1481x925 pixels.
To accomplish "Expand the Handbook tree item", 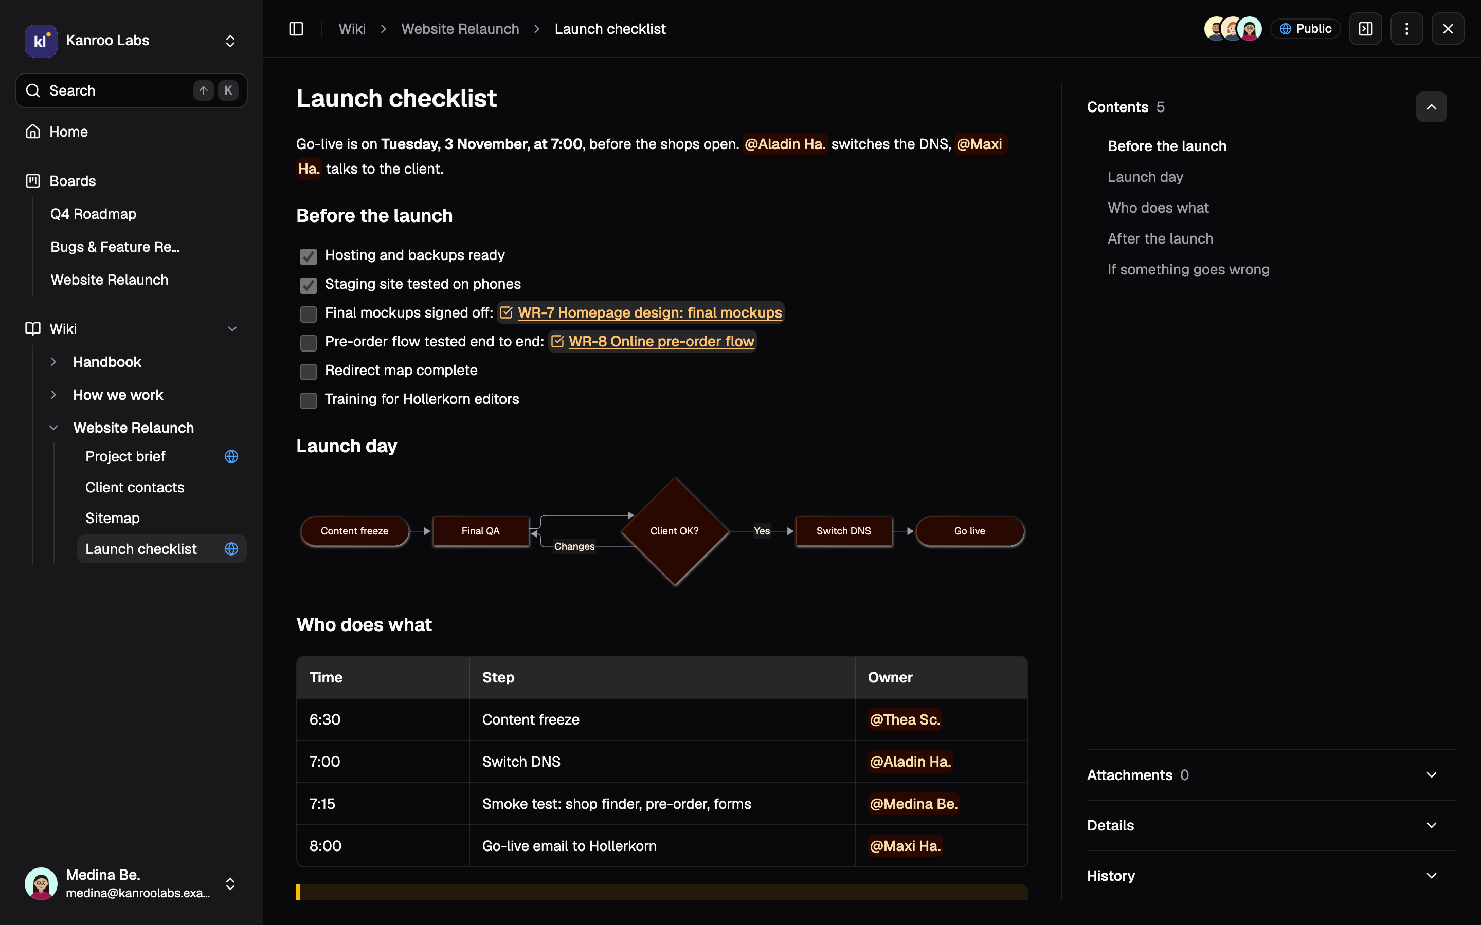I will pos(53,362).
